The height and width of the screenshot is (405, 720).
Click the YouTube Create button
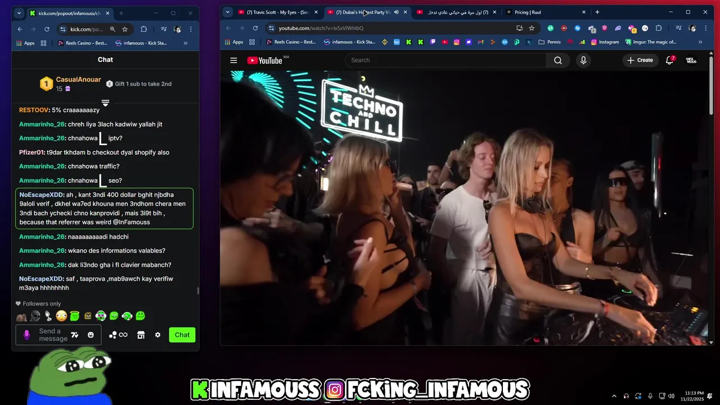(x=640, y=60)
